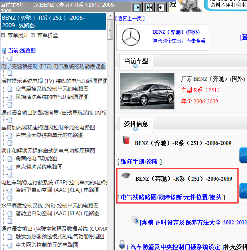
Task: Click document icon for 触发加热器预选模式
Action: pos(10,237)
